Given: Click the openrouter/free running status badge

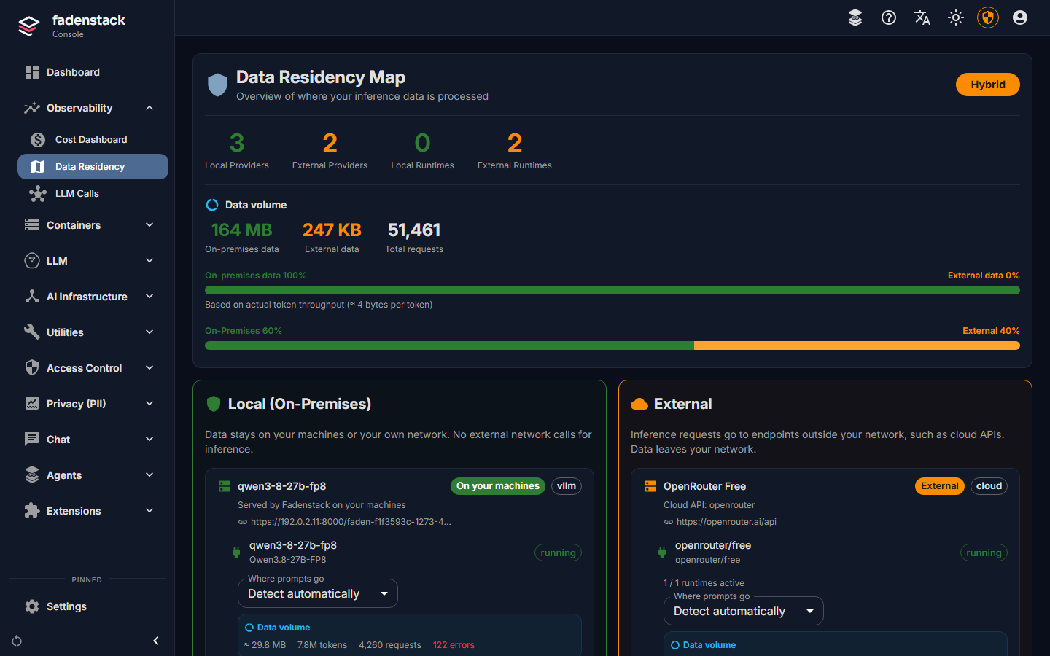Looking at the screenshot, I should coord(984,552).
